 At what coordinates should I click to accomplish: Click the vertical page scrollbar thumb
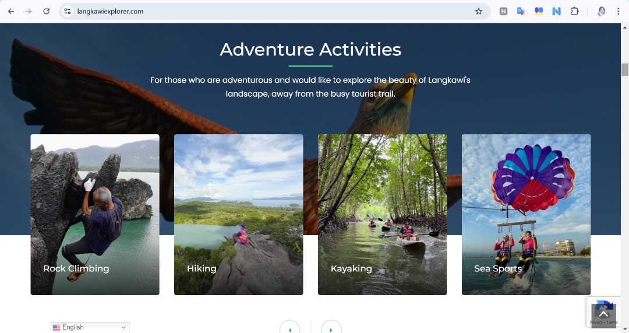point(624,70)
